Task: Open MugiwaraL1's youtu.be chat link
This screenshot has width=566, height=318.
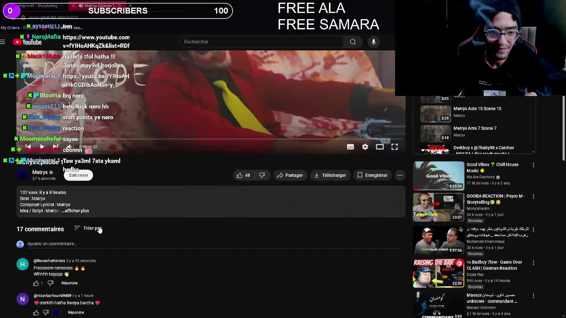Action: (x=96, y=80)
